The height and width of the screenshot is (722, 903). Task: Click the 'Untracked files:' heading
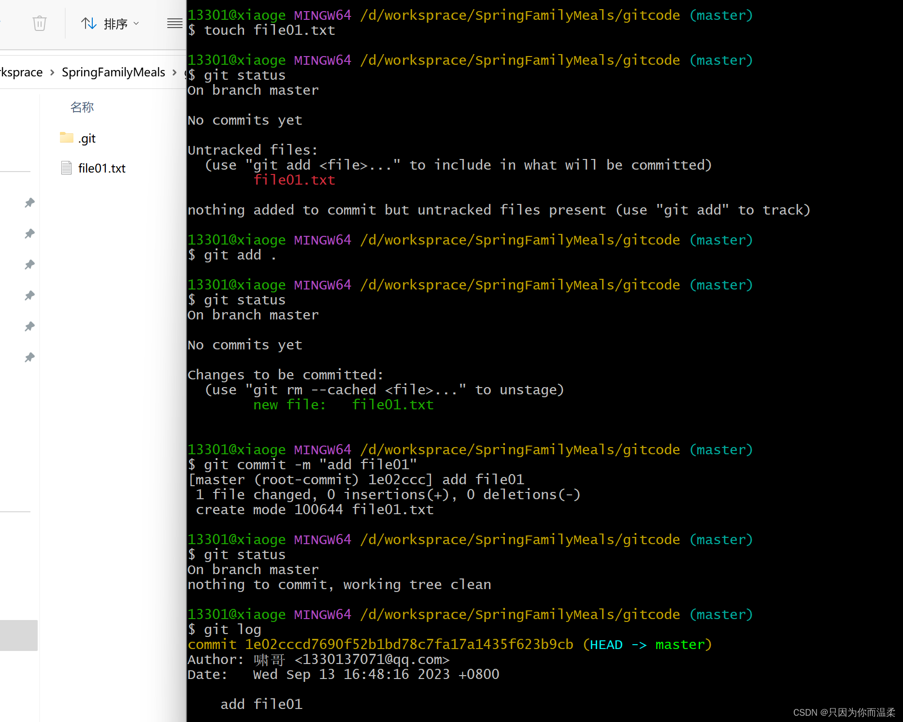[x=253, y=150]
